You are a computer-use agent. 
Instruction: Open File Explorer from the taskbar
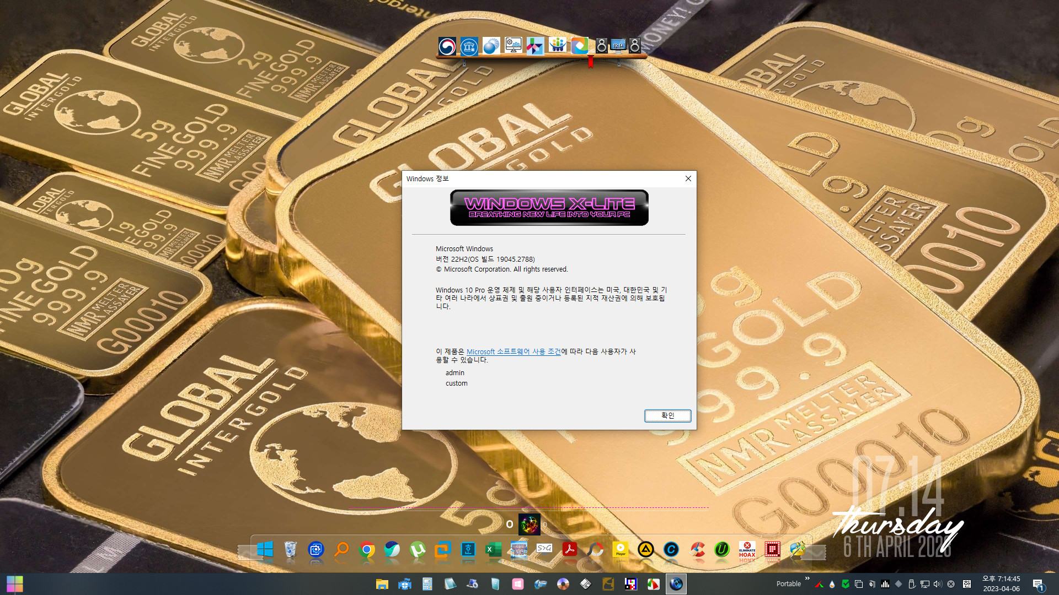point(382,584)
